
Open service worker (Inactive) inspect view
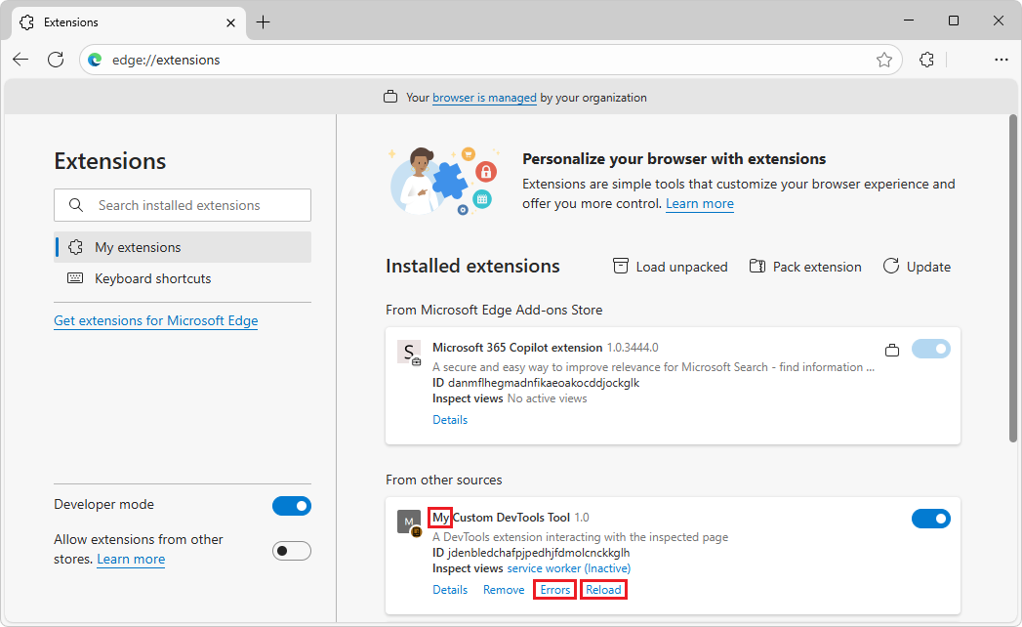click(568, 568)
